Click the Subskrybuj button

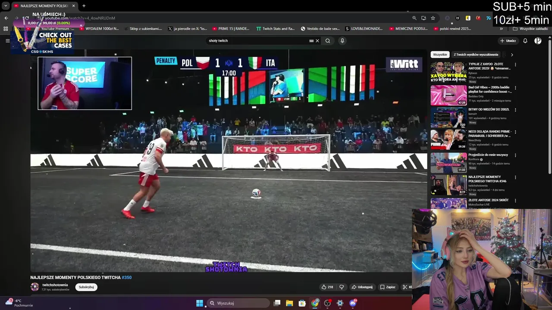pyautogui.click(x=86, y=287)
